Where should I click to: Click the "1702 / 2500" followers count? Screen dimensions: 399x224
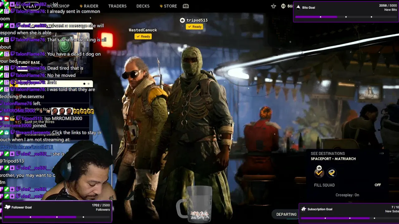[101, 205]
